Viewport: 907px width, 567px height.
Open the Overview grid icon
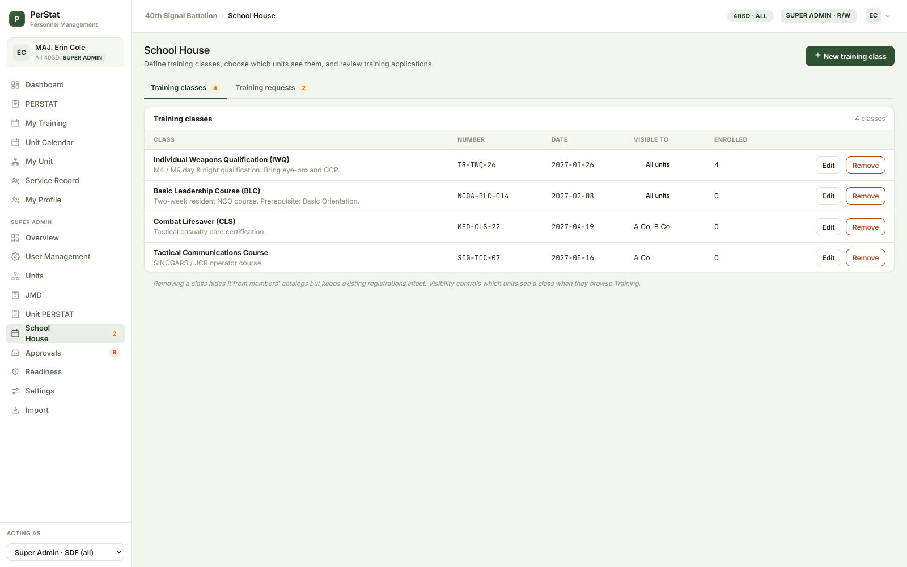click(15, 238)
